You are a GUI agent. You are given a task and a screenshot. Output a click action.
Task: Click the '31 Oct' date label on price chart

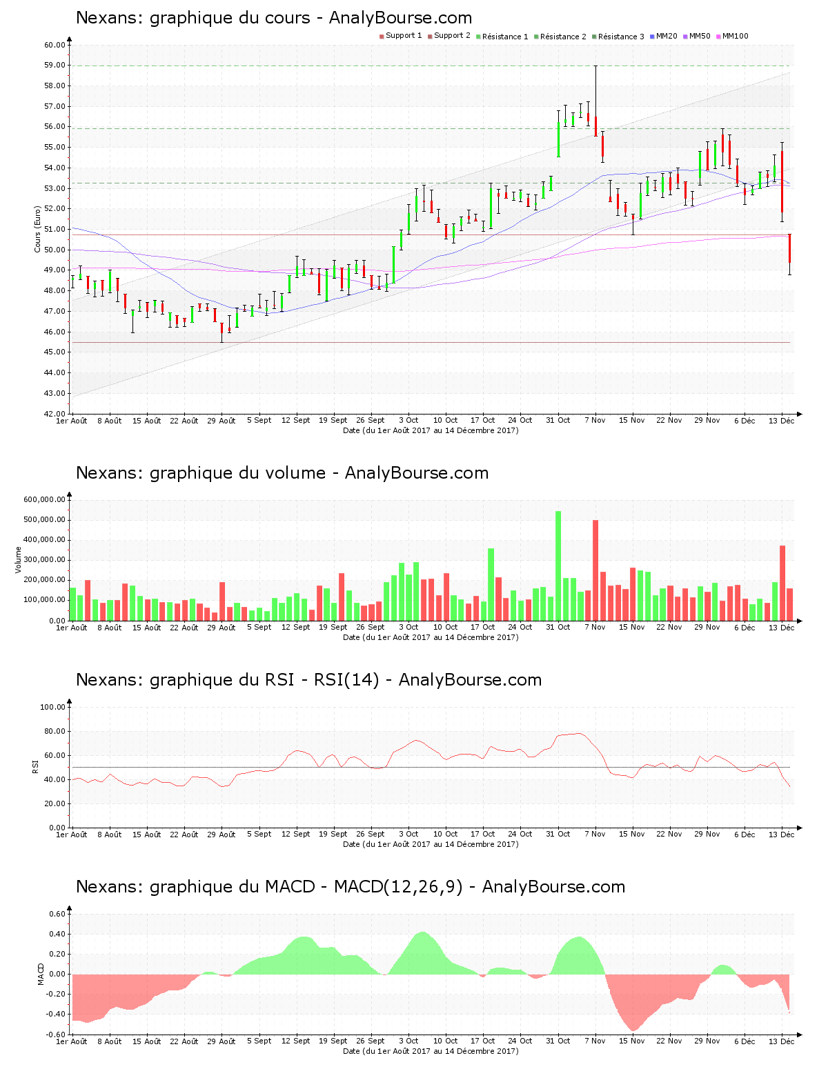click(x=558, y=421)
